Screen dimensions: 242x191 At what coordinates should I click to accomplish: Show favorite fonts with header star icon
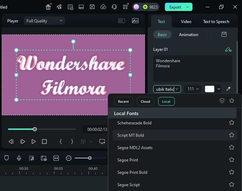[x=232, y=101]
